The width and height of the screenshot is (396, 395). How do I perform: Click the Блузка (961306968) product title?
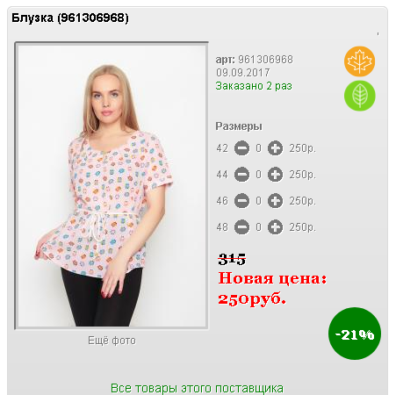click(x=70, y=18)
